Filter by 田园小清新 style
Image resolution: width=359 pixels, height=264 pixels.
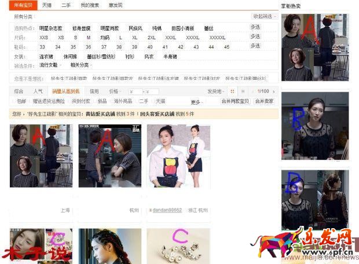click(x=183, y=28)
